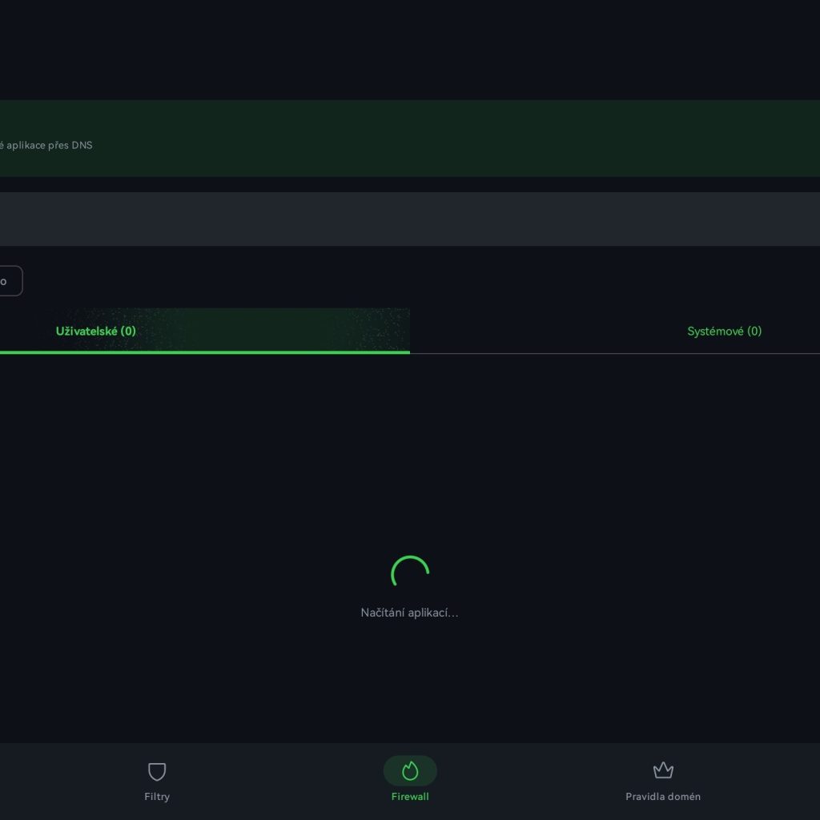Tap the Filtry label in bottom navigation

(157, 797)
